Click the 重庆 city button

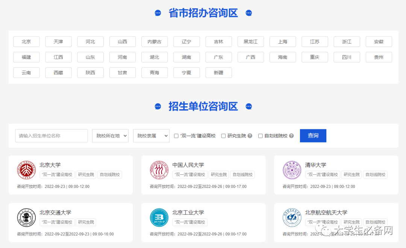(315, 57)
